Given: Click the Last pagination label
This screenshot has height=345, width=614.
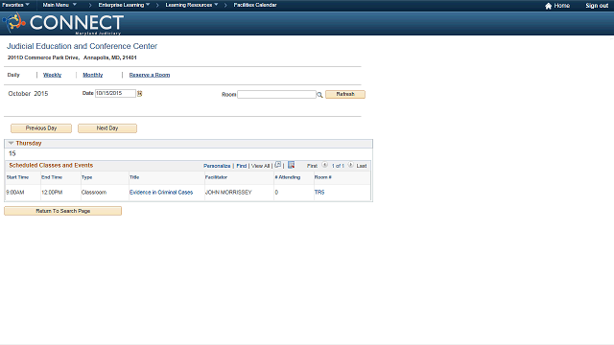Looking at the screenshot, I should tap(362, 166).
